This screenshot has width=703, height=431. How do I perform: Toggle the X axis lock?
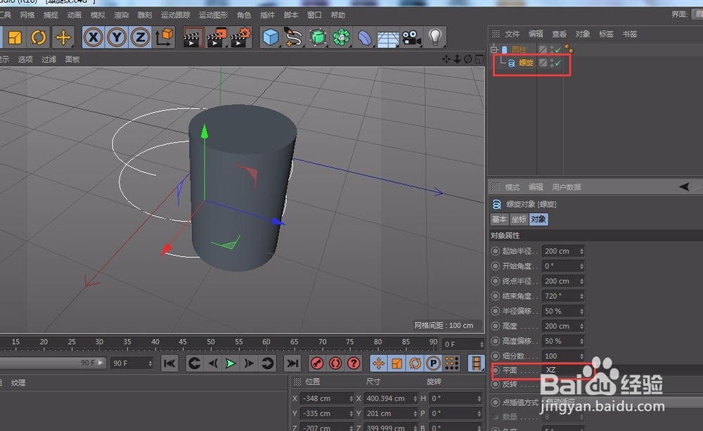[93, 37]
